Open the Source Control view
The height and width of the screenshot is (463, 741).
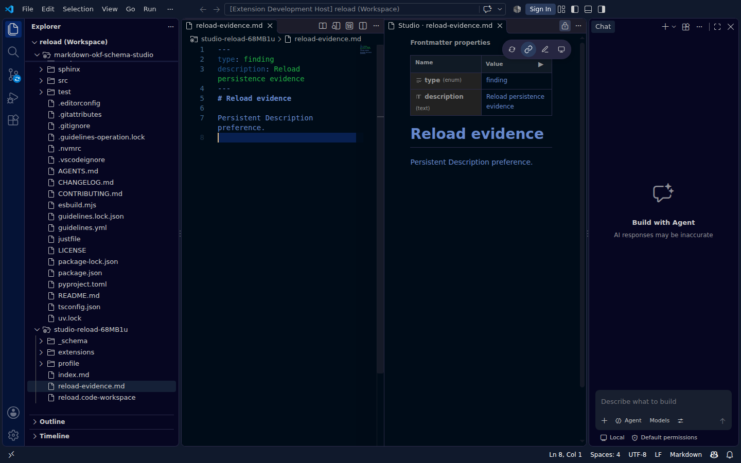pos(13,75)
